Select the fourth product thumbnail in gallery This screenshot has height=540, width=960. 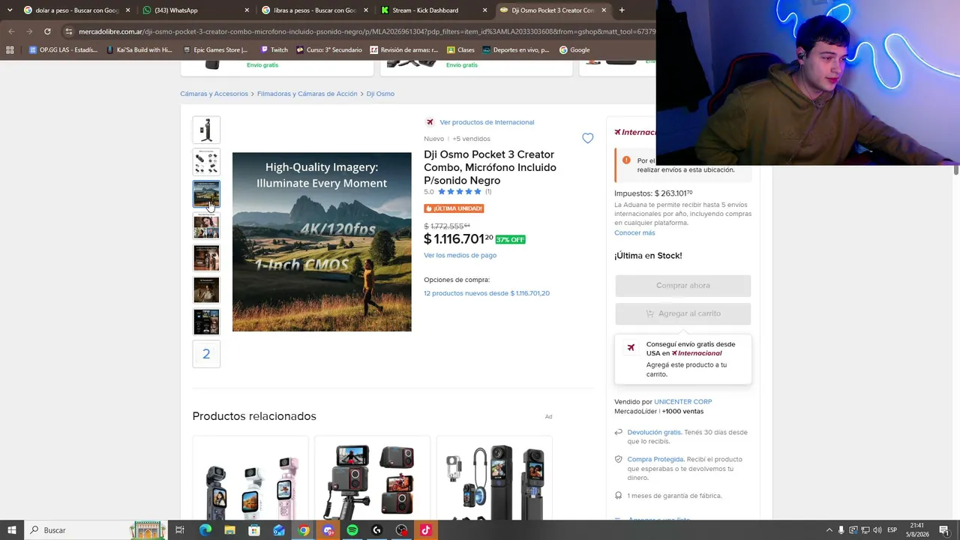point(206,226)
